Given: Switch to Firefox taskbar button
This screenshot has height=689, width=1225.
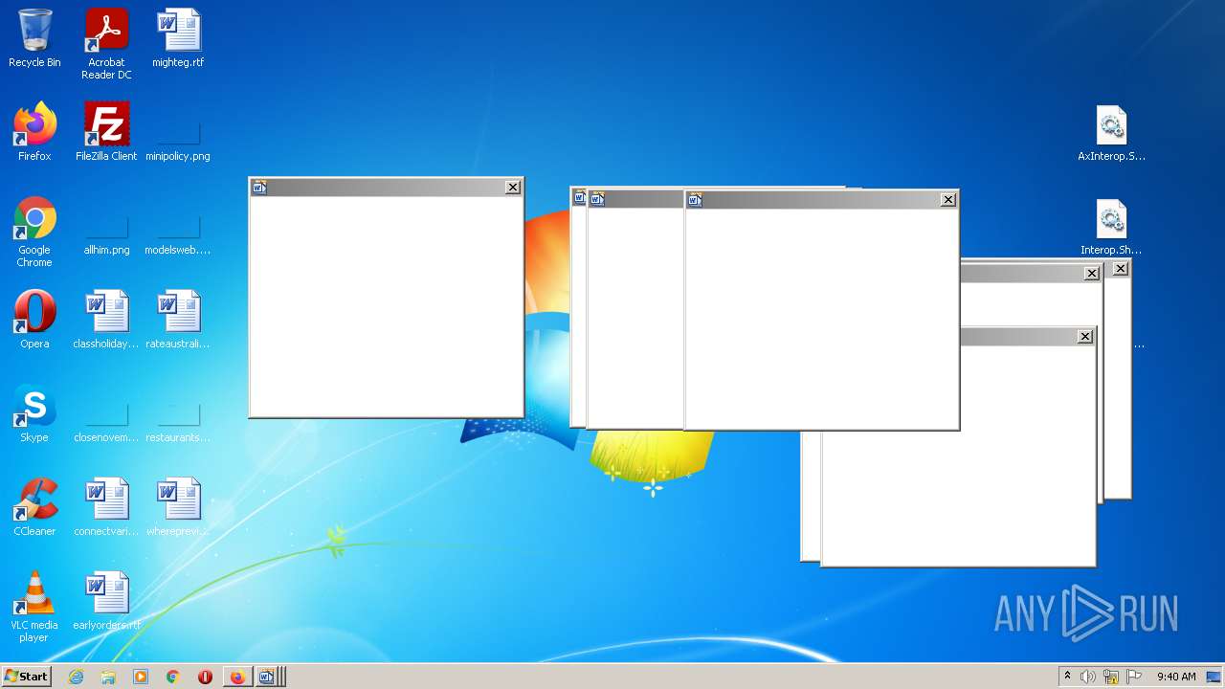Looking at the screenshot, I should pos(237,677).
